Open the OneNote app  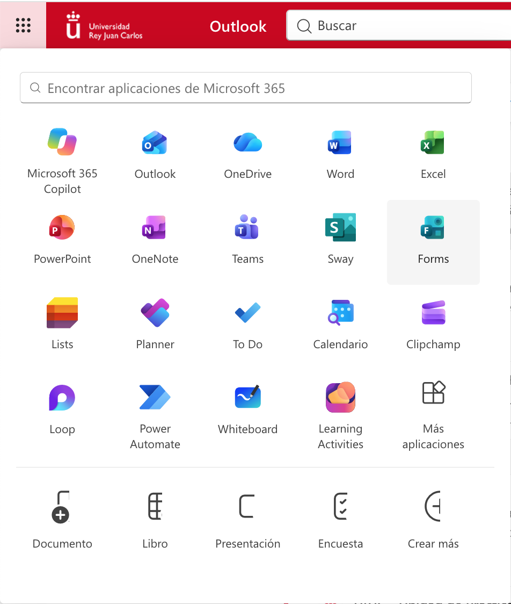(x=155, y=242)
